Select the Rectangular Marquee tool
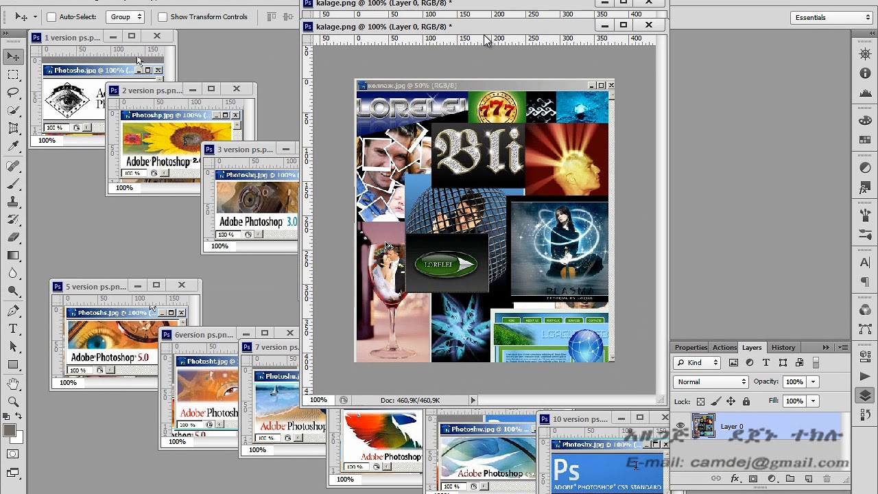This screenshot has width=878, height=494. point(13,75)
